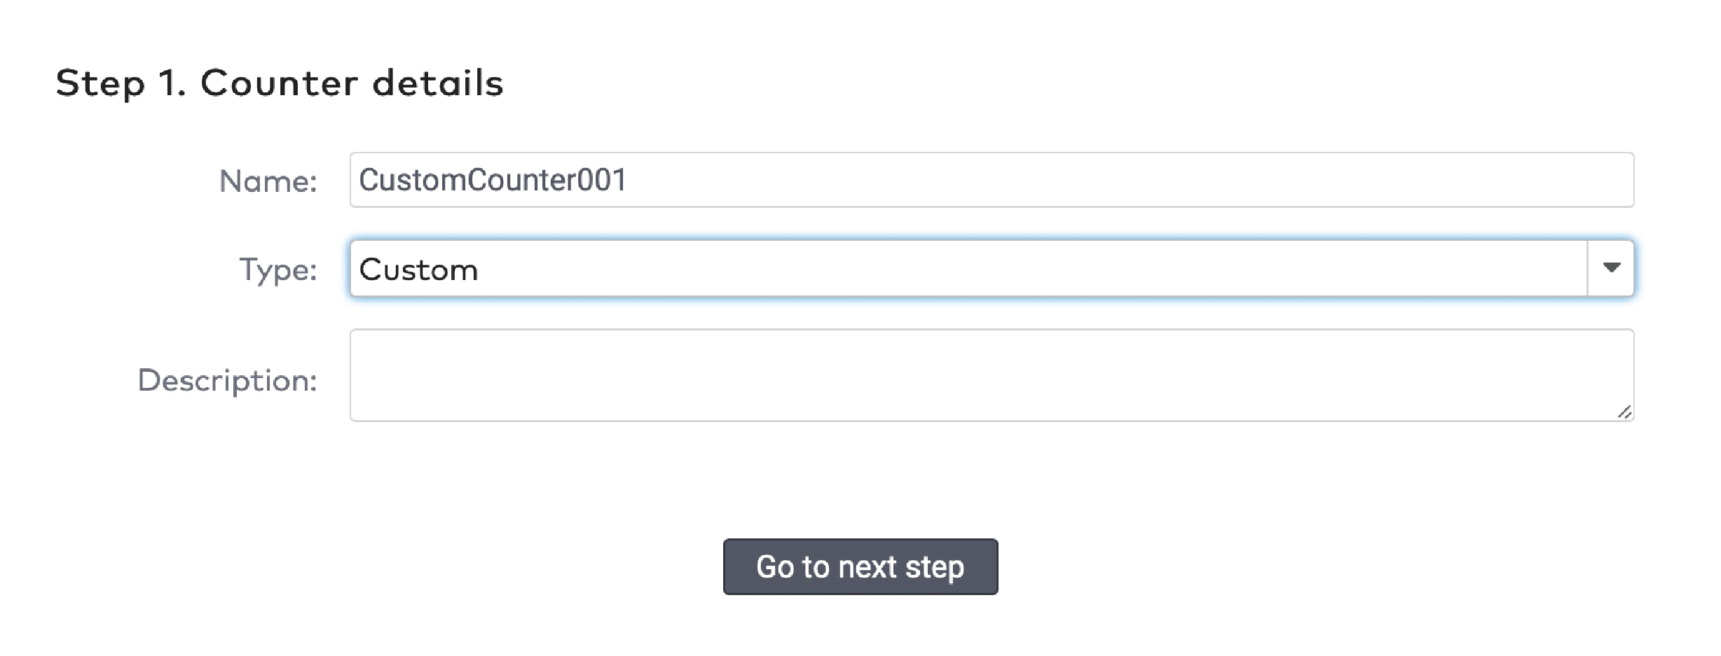This screenshot has height=656, width=1721.
Task: Select the CustomCounter001 text field
Action: click(x=841, y=180)
